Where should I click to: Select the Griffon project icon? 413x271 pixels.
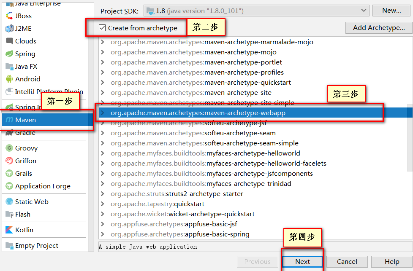[9, 161]
